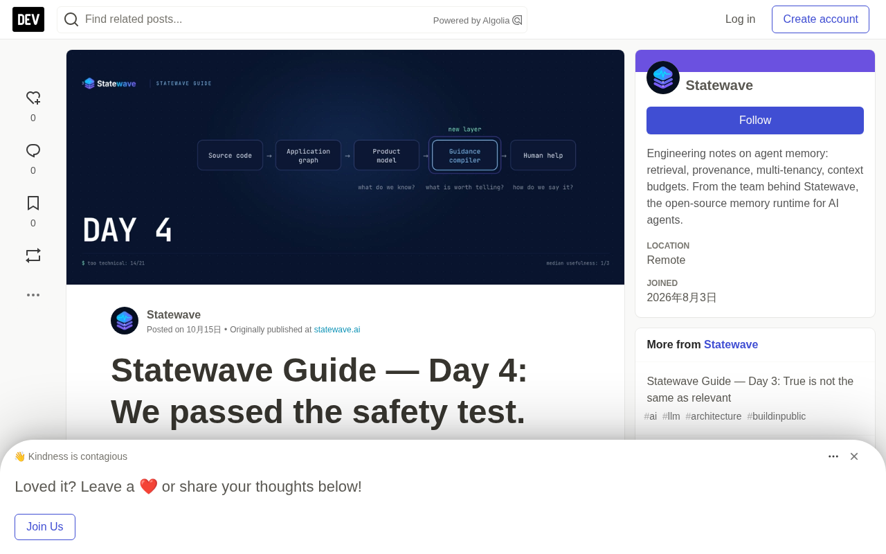Click the Log in link
886x554 pixels.
click(740, 19)
